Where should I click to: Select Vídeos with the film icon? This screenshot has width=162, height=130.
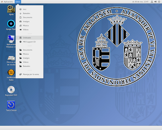[29, 29]
